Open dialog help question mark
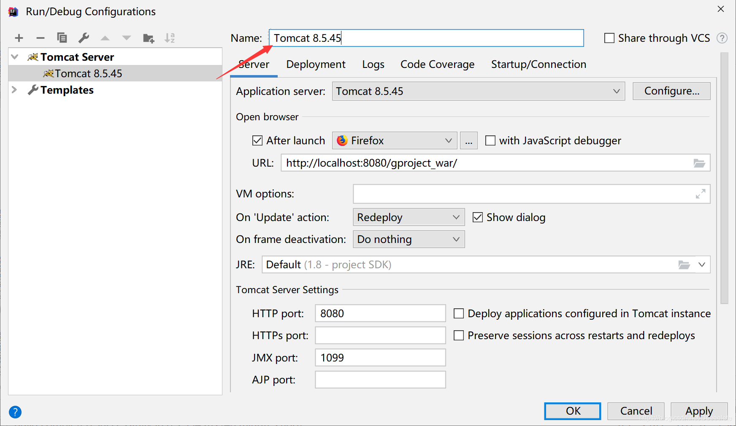 click(x=15, y=412)
